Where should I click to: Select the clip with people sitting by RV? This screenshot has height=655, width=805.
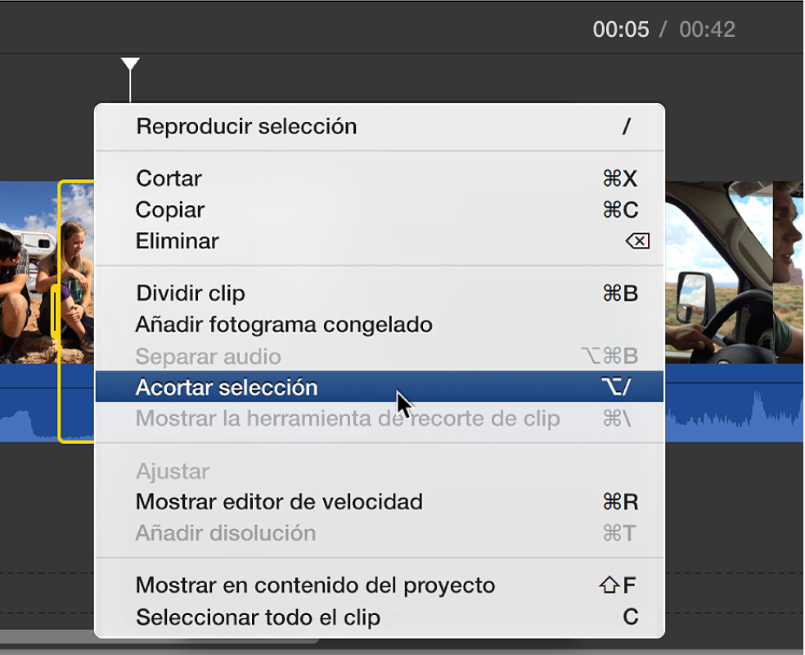click(x=29, y=272)
